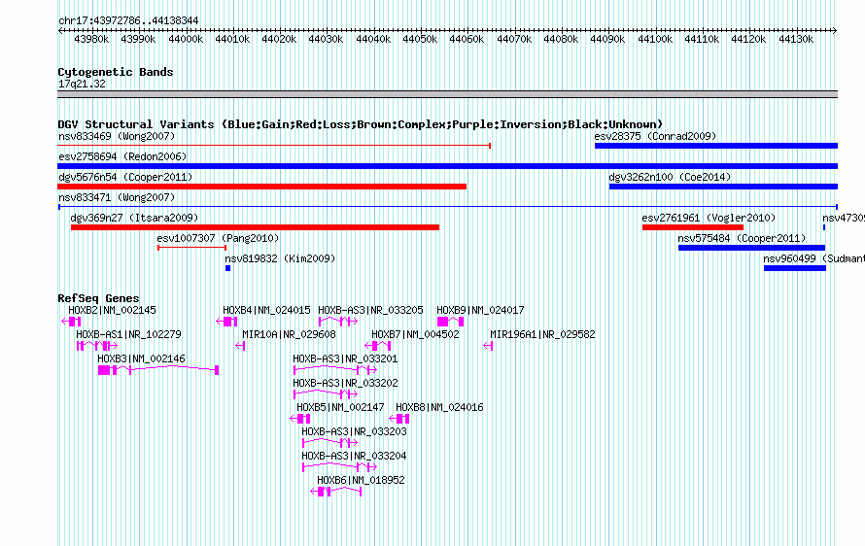The height and width of the screenshot is (546, 865).
Task: Click the nsv833469 (Wong2007) loss variant line
Action: click(x=274, y=146)
